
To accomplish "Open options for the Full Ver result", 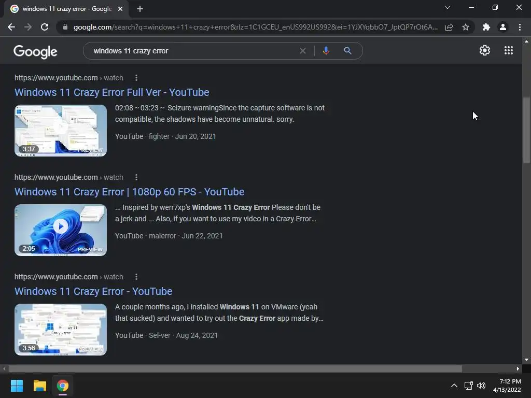I will (136, 78).
